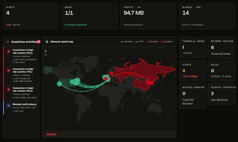Click alert icon of first RU connection
The height and width of the screenshot is (142, 238).
[x=9, y=51]
